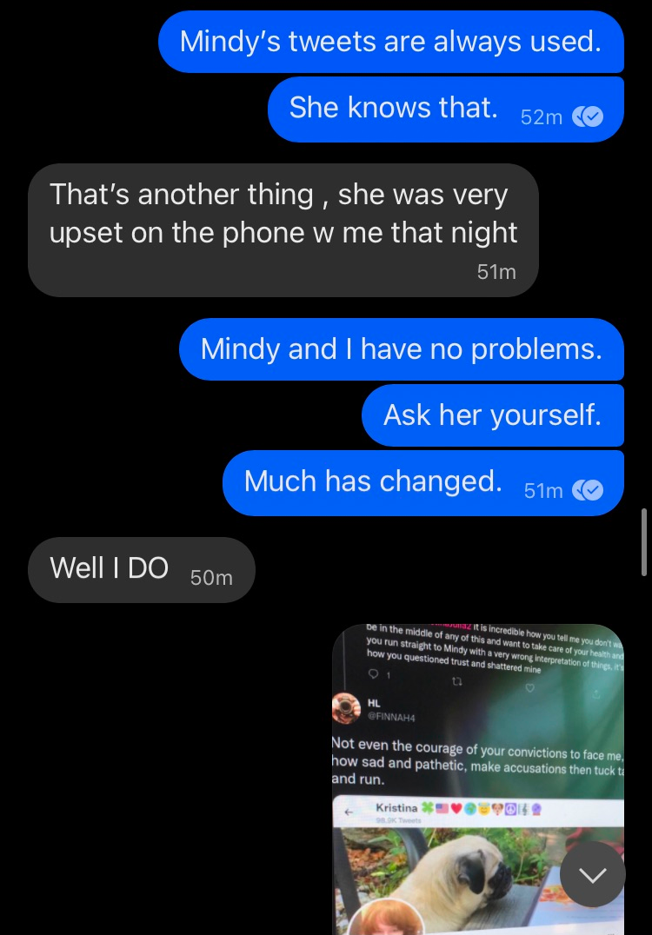The width and height of the screenshot is (652, 935).
Task: Click heart like icon in tweet screenshot
Action: [x=529, y=688]
